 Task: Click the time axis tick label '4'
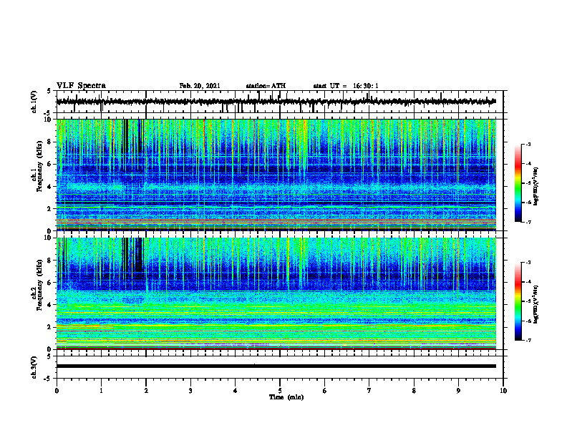pyautogui.click(x=235, y=391)
